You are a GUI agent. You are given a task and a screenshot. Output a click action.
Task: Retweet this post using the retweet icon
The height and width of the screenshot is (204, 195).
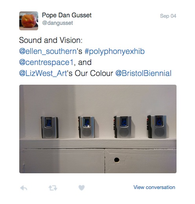[x=53, y=188]
